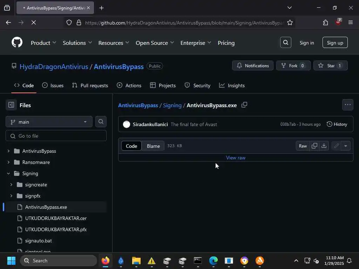Bookmark this page with star icon

[290, 22]
